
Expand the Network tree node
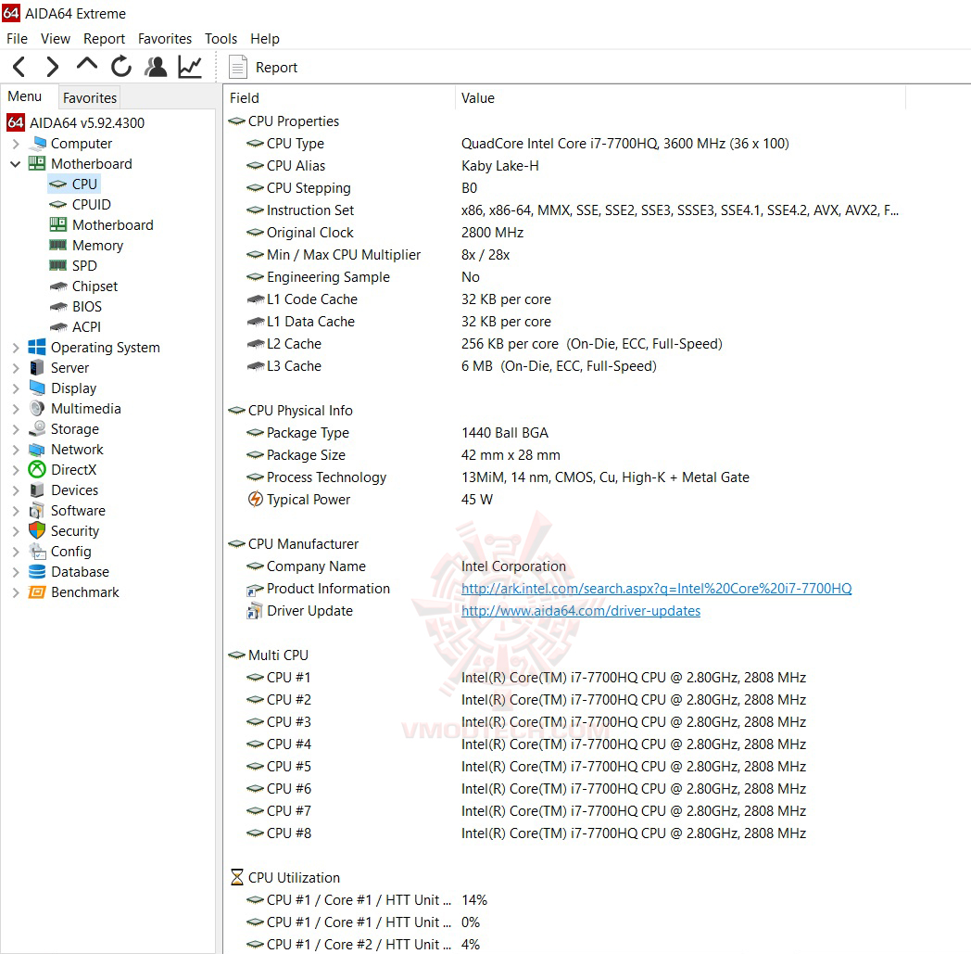pos(16,450)
